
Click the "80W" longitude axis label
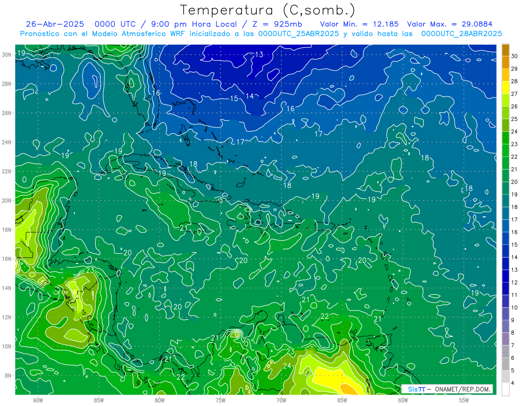pyautogui.click(x=160, y=400)
